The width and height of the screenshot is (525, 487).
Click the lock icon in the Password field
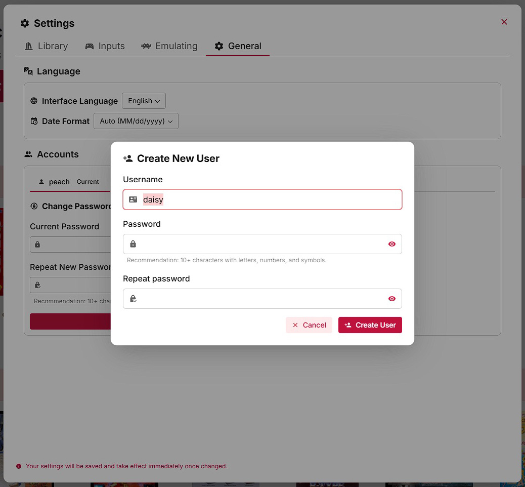(x=133, y=244)
